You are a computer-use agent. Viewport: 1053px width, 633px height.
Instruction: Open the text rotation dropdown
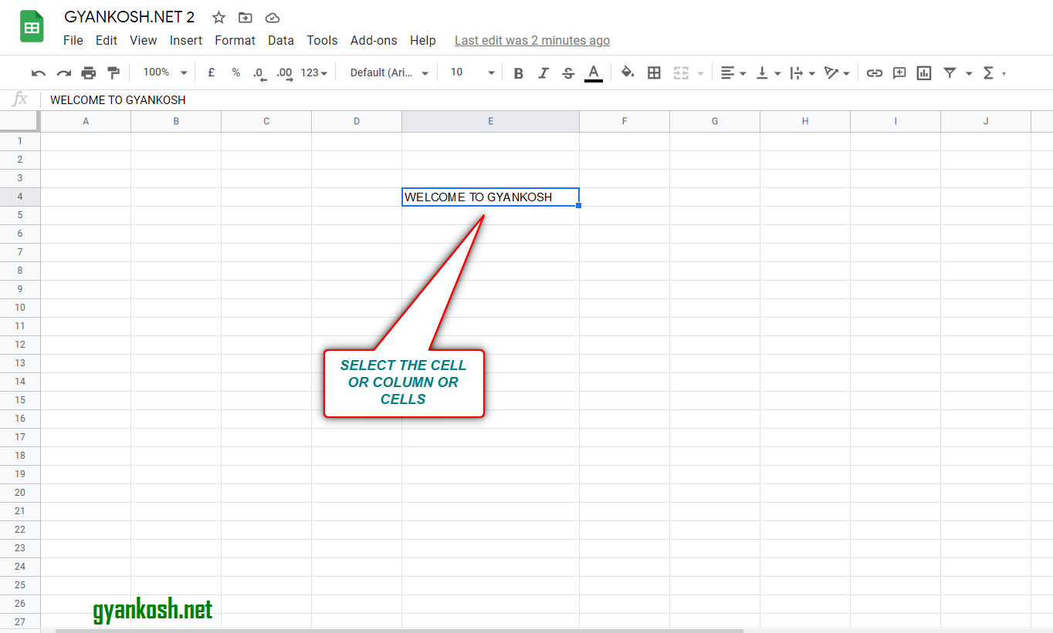837,72
